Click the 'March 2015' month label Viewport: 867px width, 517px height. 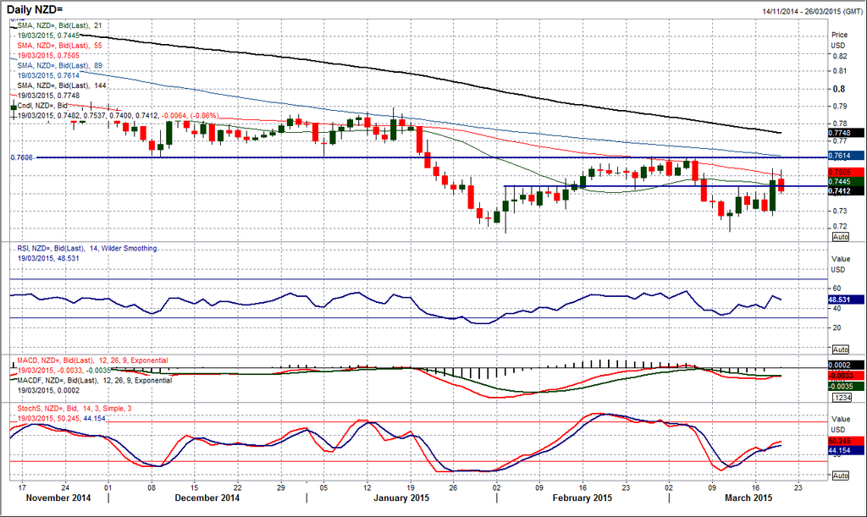point(748,498)
